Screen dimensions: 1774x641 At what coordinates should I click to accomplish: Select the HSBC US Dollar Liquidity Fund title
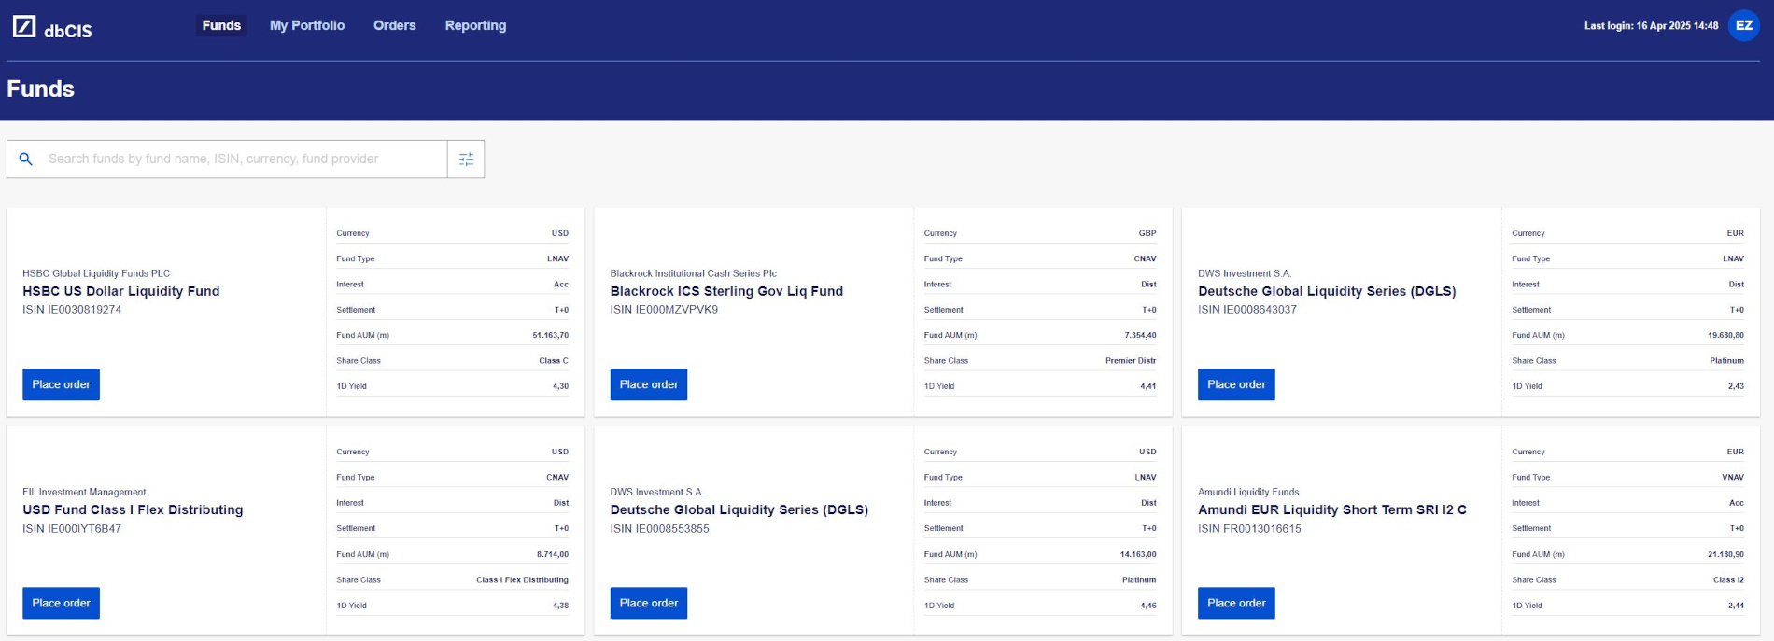click(x=121, y=291)
